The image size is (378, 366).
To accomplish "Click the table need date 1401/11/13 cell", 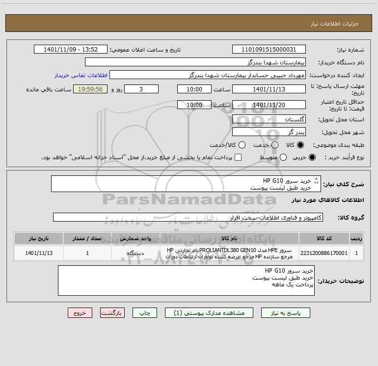I will point(39,253).
